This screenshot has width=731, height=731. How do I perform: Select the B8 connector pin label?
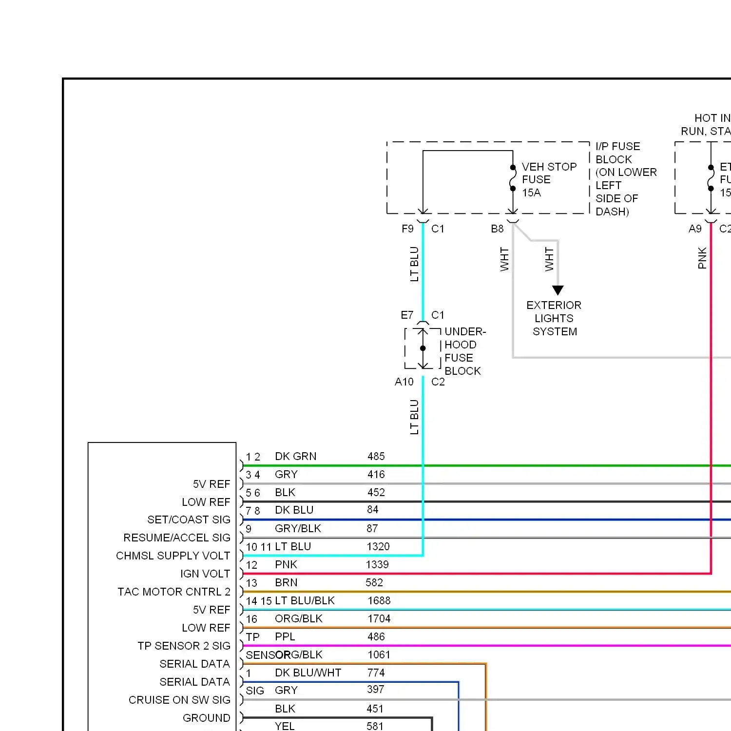(x=497, y=229)
